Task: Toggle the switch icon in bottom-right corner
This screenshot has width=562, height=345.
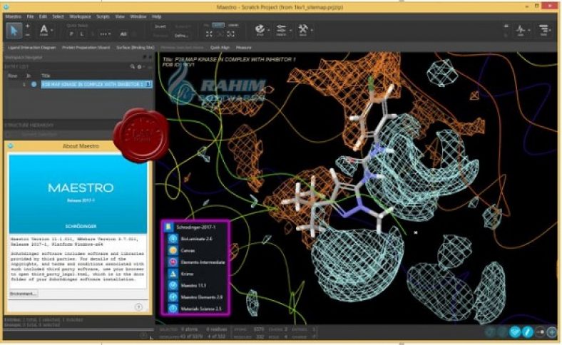Action: point(540,331)
